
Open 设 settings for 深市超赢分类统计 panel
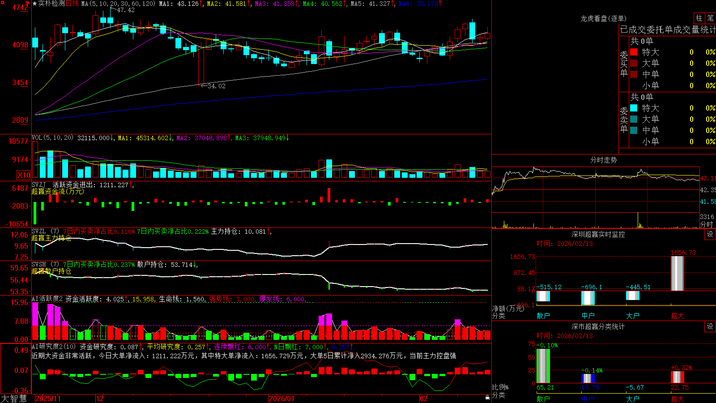pyautogui.click(x=710, y=326)
